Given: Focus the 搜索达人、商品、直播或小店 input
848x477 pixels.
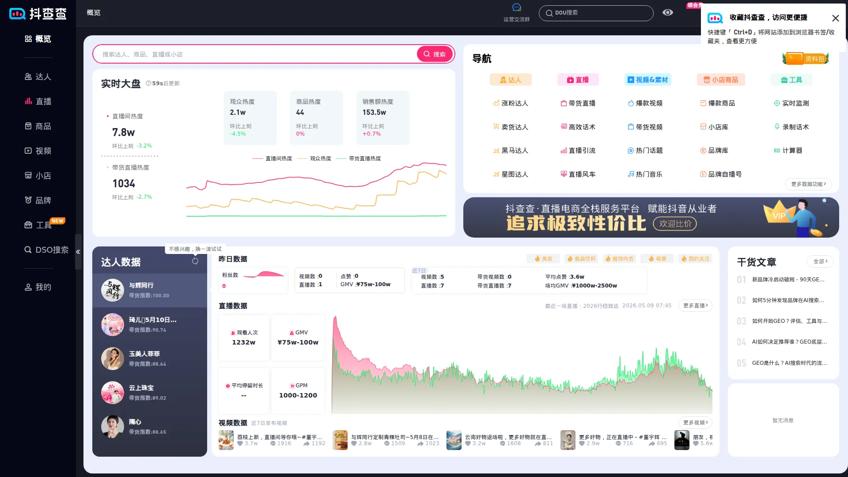Looking at the screenshot, I should coord(255,54).
